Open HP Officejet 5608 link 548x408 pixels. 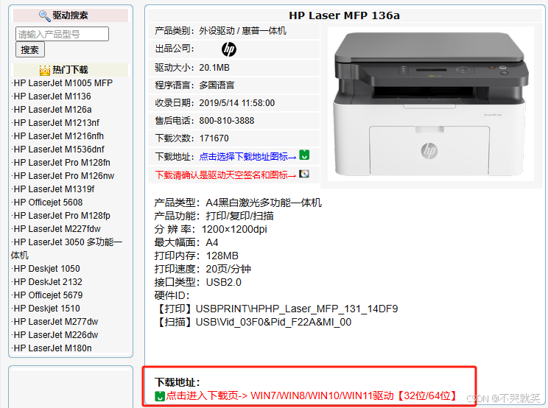pyautogui.click(x=48, y=203)
